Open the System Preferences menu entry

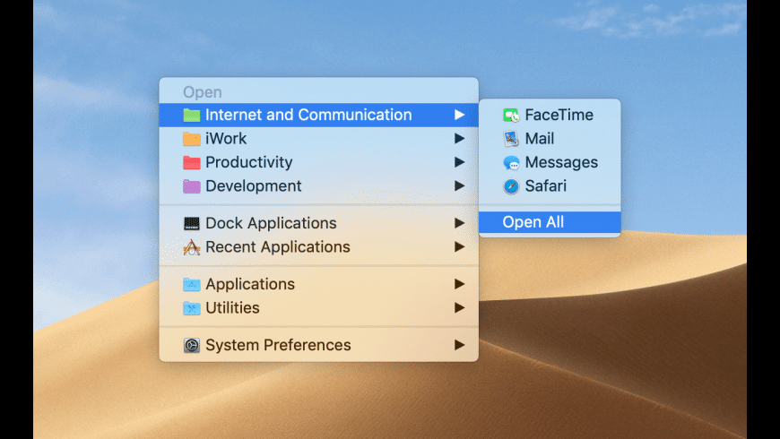click(x=319, y=345)
